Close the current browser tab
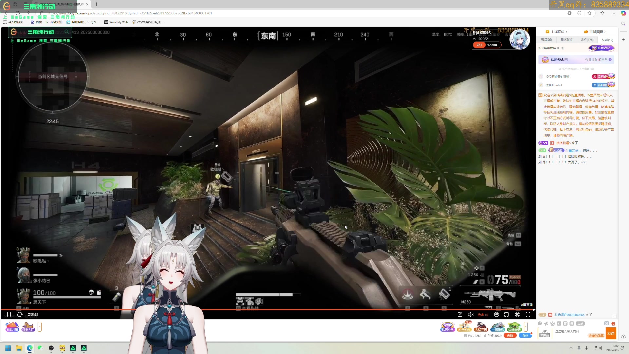 coord(87,4)
